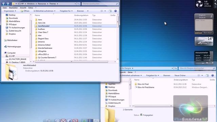The height and width of the screenshot is (122, 217).
Task: Open Ansicht menu in Themes window
Action: (x=23, y=8)
